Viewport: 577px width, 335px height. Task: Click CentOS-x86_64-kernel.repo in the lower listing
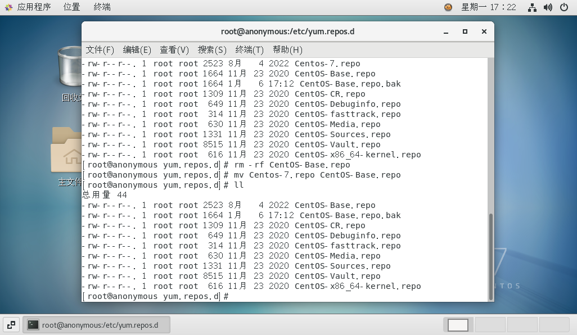click(358, 286)
